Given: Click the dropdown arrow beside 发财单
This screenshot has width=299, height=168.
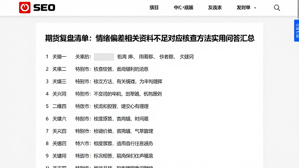Looking at the screenshot, I should 255,8.
